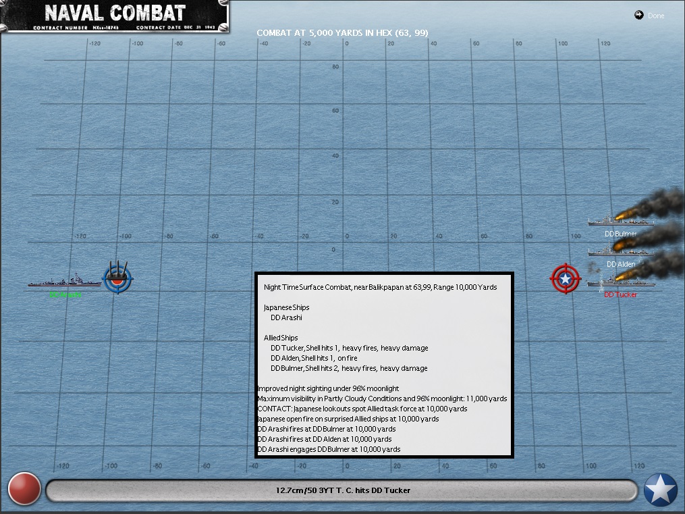Click the DD Alden name label

coord(621,264)
